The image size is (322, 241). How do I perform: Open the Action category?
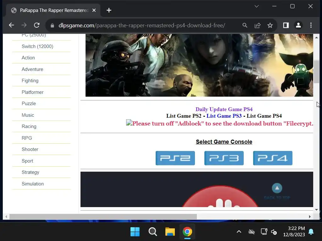[28, 58]
